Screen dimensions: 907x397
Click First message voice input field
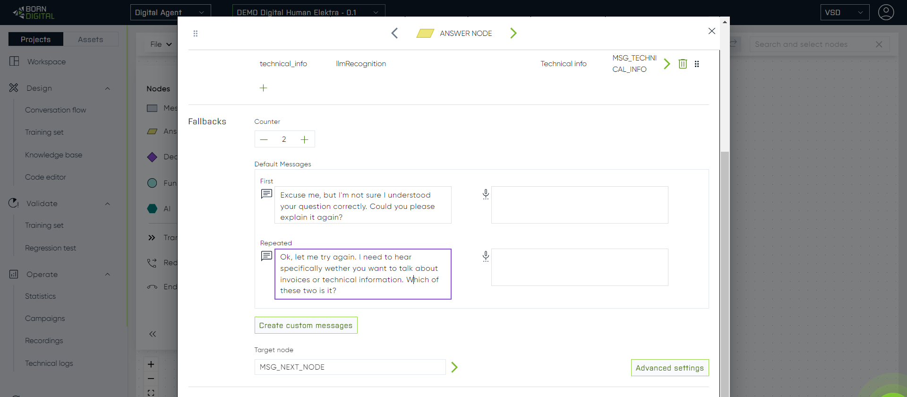[x=580, y=205]
